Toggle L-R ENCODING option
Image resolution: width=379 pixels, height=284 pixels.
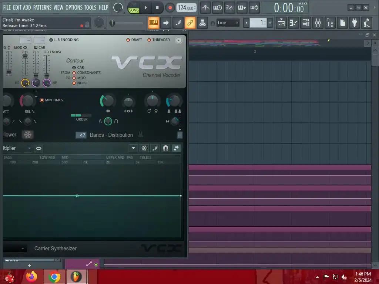64,40
